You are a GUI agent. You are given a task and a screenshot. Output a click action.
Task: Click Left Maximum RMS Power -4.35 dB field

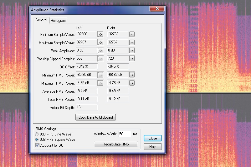tap(87, 83)
